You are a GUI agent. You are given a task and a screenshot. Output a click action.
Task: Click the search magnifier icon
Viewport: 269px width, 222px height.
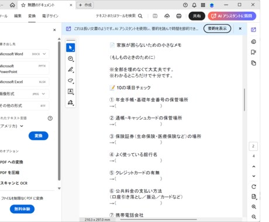(140, 16)
